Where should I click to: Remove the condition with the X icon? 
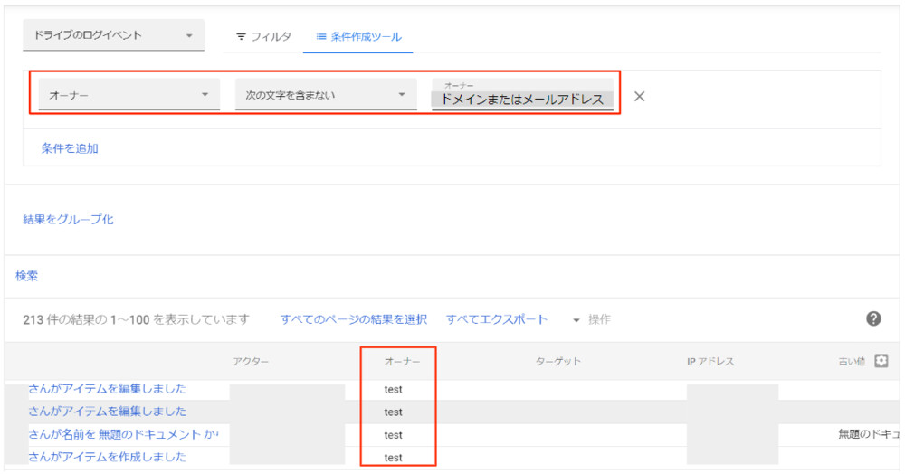639,97
